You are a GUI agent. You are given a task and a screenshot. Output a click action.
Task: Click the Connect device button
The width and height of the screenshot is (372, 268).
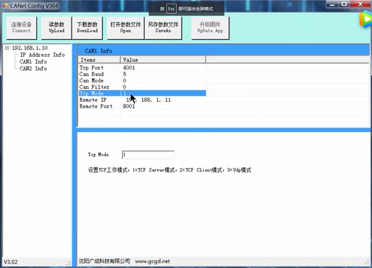pyautogui.click(x=21, y=27)
